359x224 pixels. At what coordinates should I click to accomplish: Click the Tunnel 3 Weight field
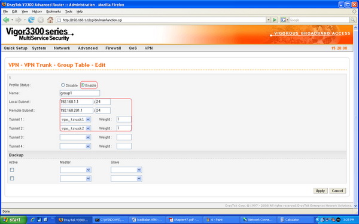124,137
